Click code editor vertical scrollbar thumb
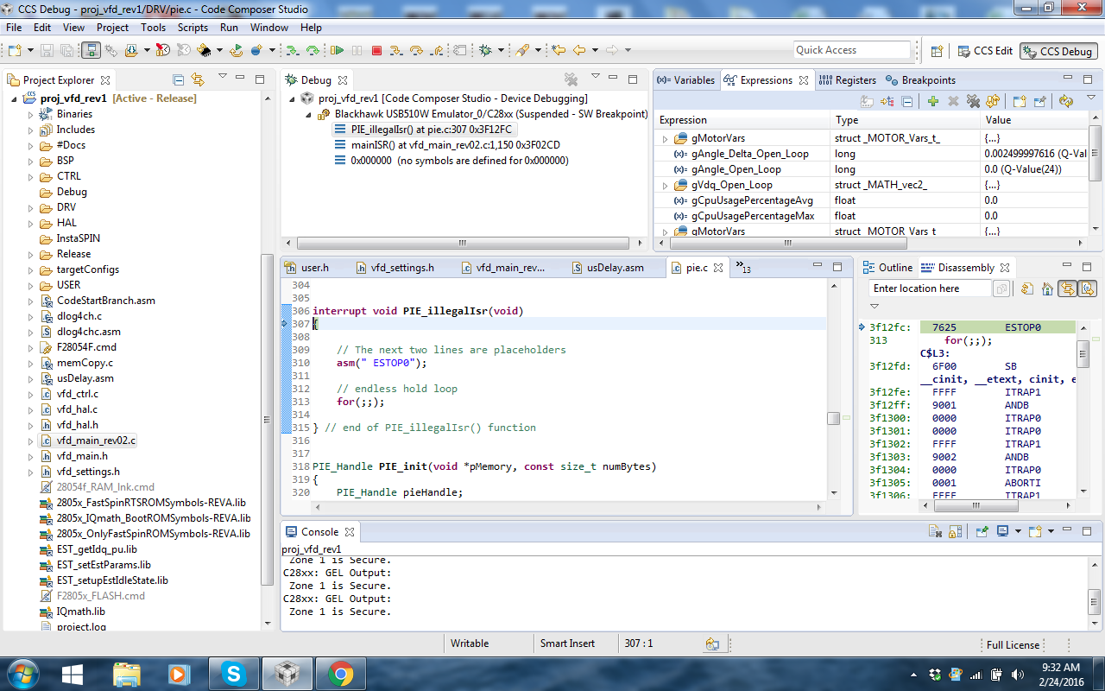Image resolution: width=1105 pixels, height=691 pixels. [x=833, y=419]
